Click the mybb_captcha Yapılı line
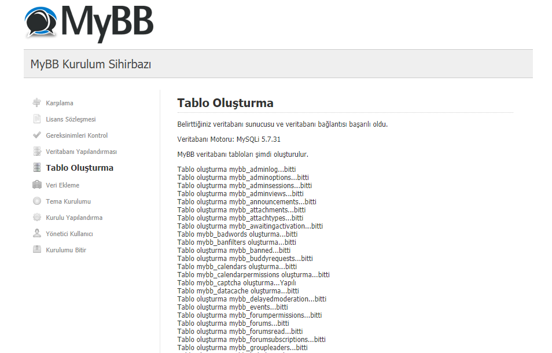Image resolution: width=552 pixels, height=353 pixels. click(x=237, y=282)
